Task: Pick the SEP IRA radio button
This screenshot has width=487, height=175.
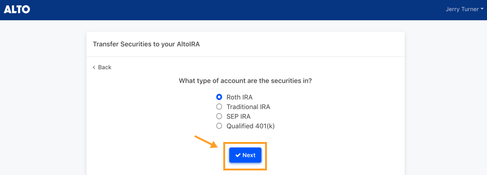Action: (219, 116)
